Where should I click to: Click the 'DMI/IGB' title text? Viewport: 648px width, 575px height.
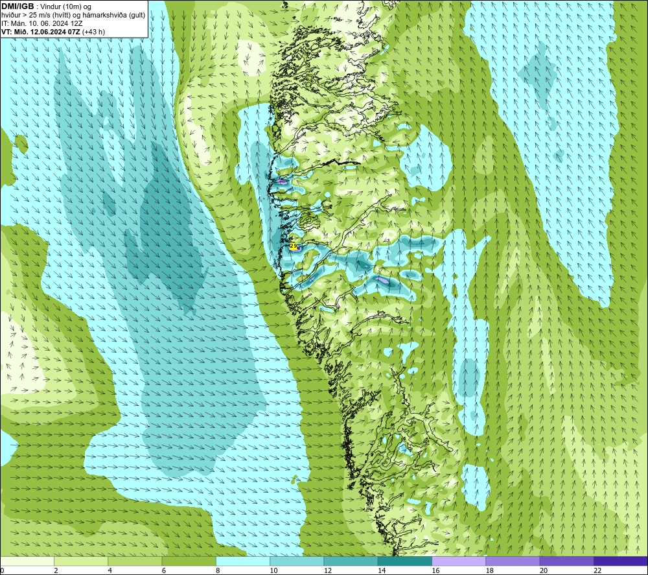17,6
